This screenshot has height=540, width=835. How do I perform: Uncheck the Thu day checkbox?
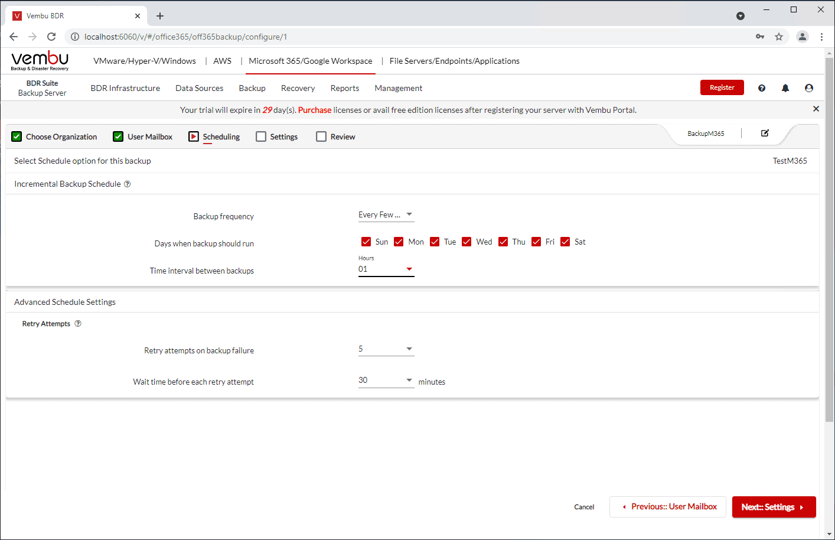pyautogui.click(x=503, y=242)
